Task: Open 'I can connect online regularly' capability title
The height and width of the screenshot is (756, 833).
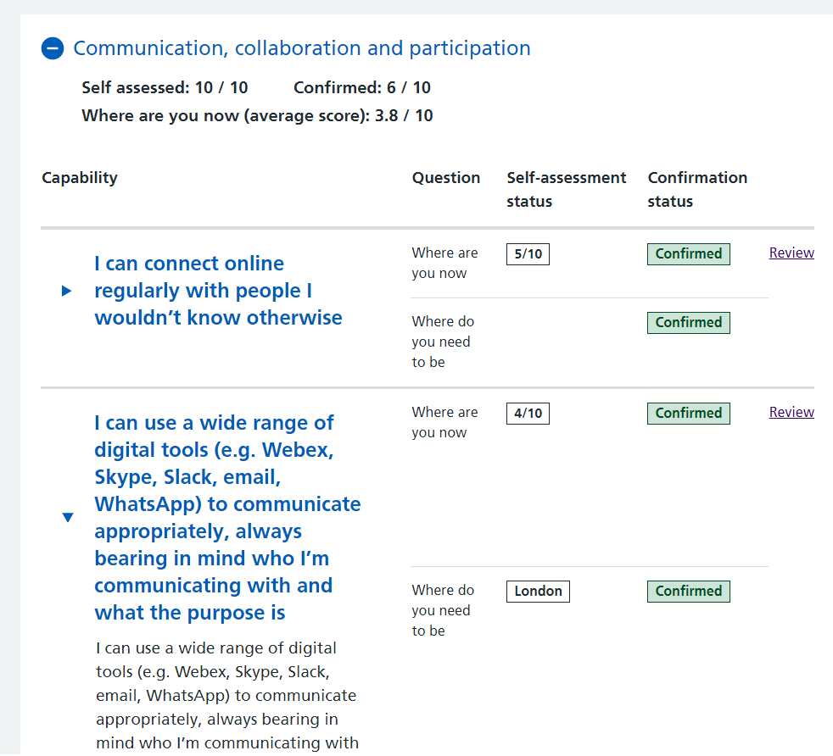Action: 218,291
